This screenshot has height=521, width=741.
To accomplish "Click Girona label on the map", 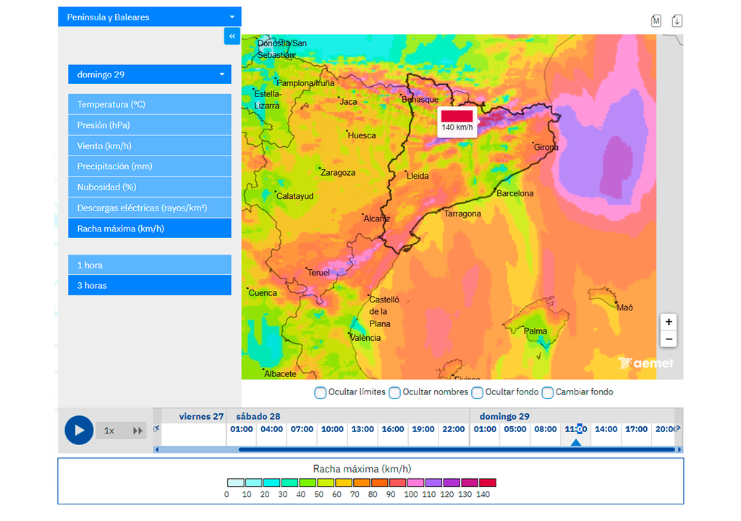I will pos(546,147).
